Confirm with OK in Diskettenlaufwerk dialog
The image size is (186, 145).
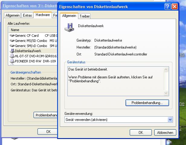point(149,132)
